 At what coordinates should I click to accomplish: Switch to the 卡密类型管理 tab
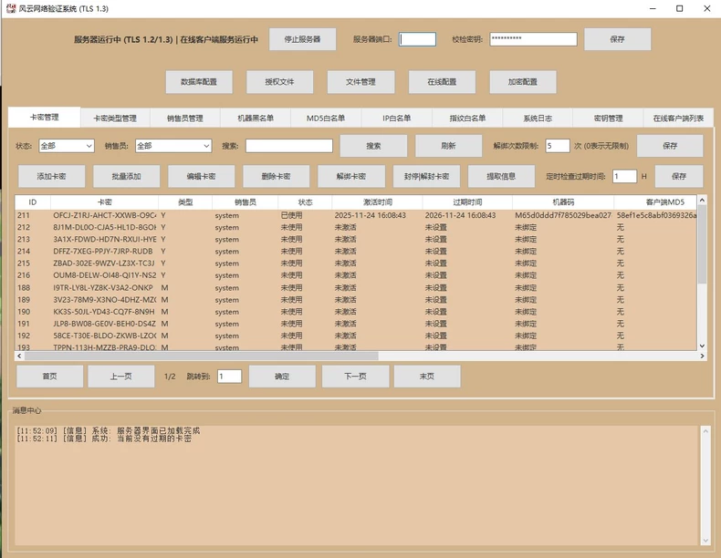[115, 118]
